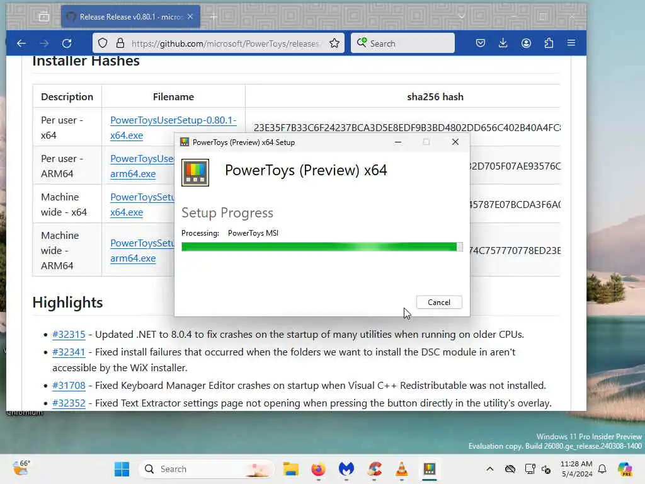Open the Copilot preview icon
Viewport: 645px width, 484px height.
(625, 469)
